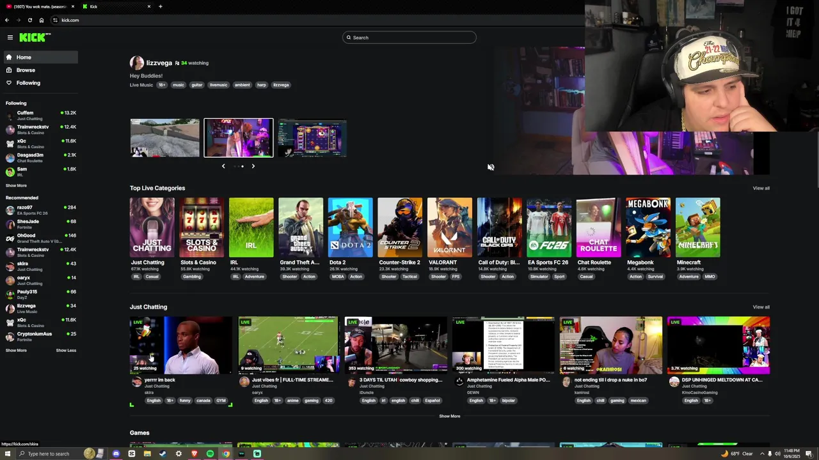Open the Slots & Casino category card
The height and width of the screenshot is (460, 819).
point(202,227)
